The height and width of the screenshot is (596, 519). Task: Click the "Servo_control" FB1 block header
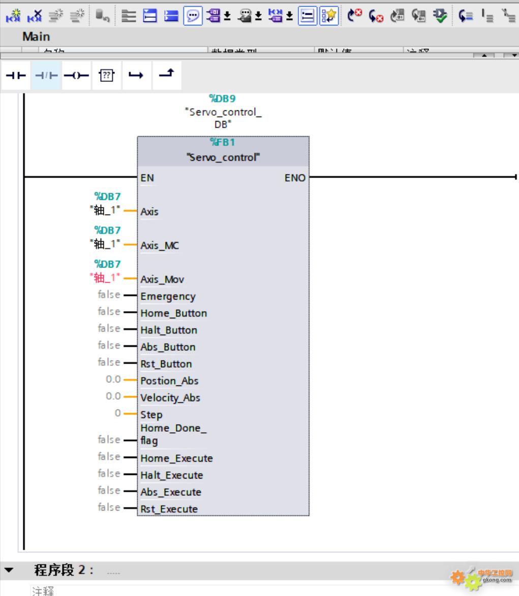pos(223,157)
